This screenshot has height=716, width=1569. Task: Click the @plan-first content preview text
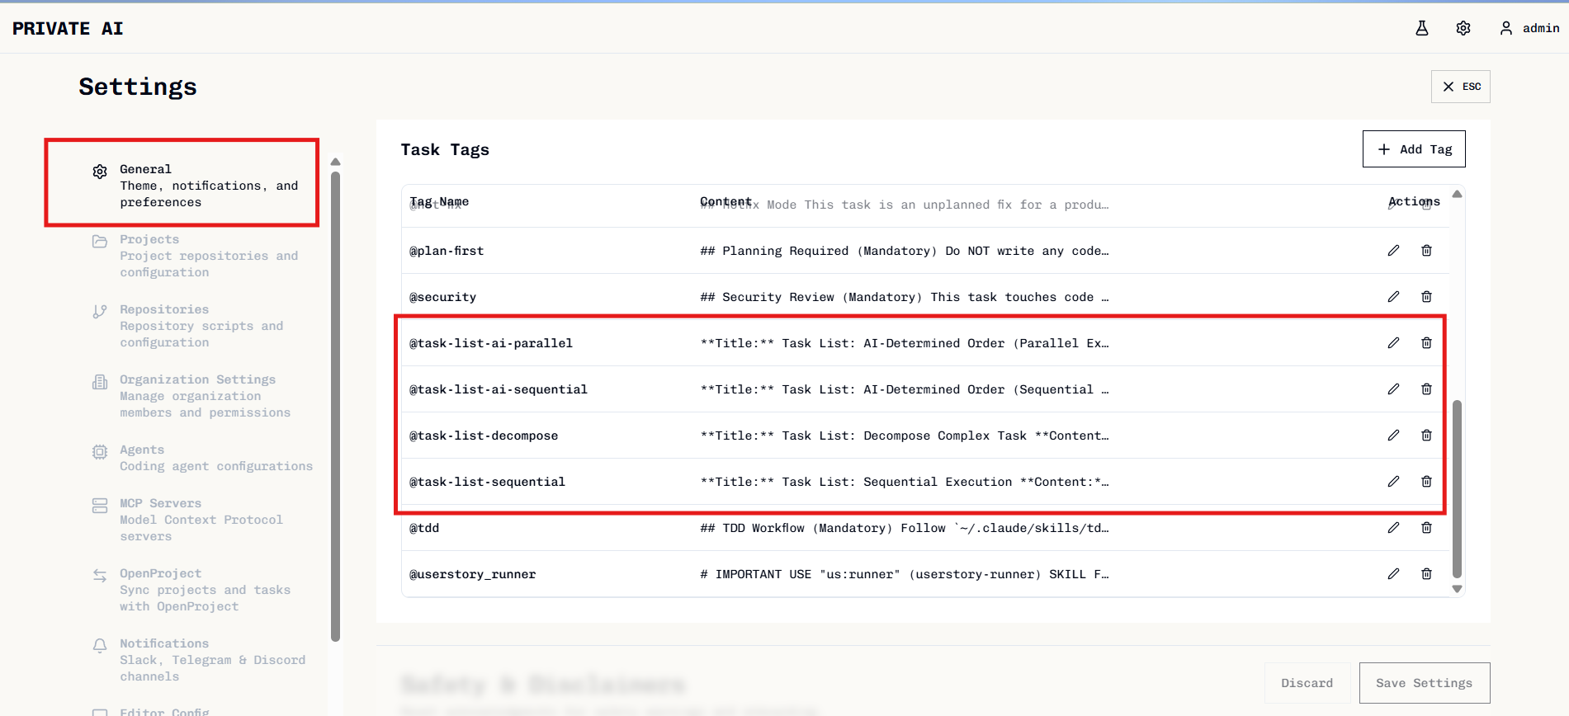(x=905, y=251)
